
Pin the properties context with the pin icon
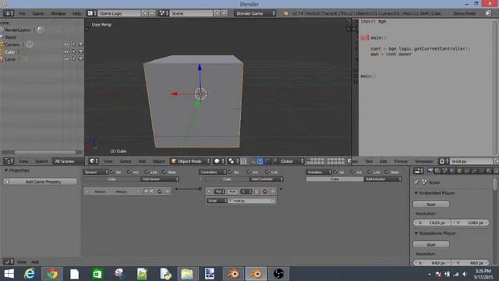click(x=416, y=182)
